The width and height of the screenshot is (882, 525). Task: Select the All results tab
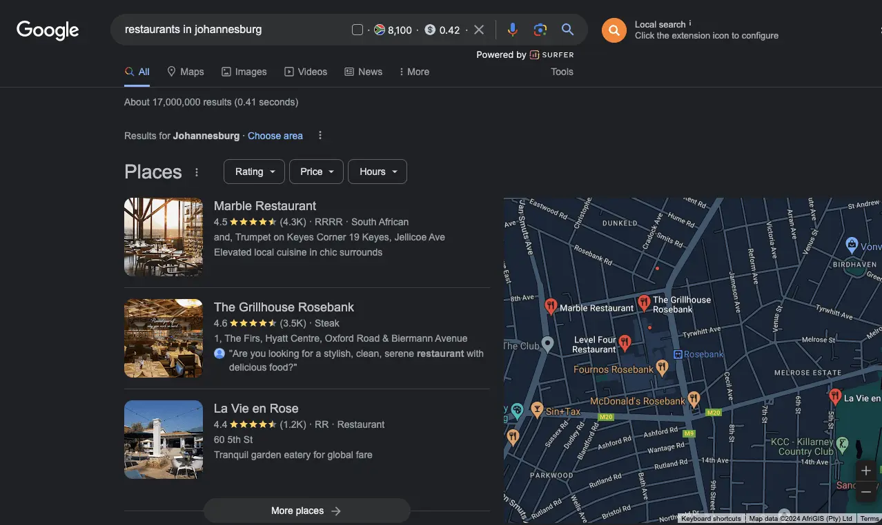(137, 72)
